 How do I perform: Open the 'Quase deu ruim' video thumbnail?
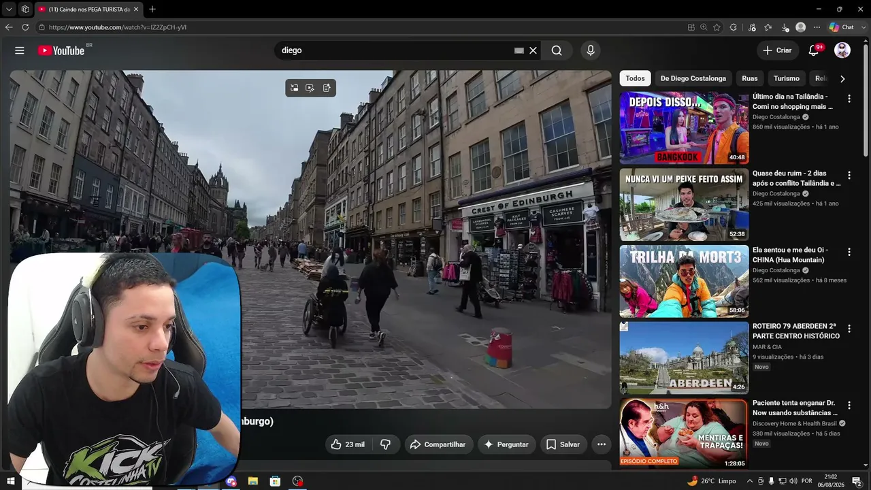click(684, 205)
